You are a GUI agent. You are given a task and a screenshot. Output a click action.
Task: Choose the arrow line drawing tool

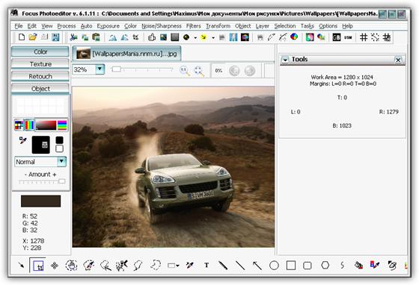(x=257, y=266)
